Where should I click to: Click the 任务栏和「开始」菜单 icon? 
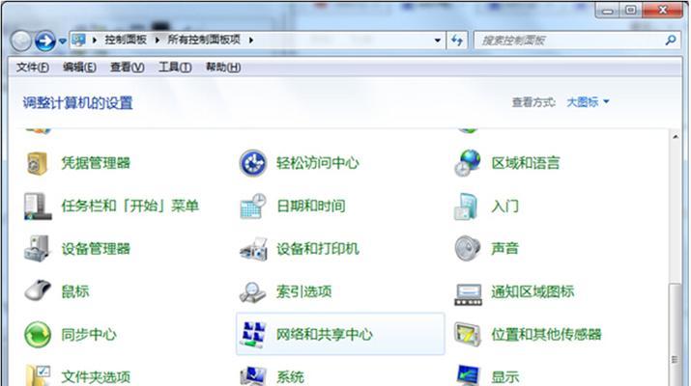(x=38, y=206)
